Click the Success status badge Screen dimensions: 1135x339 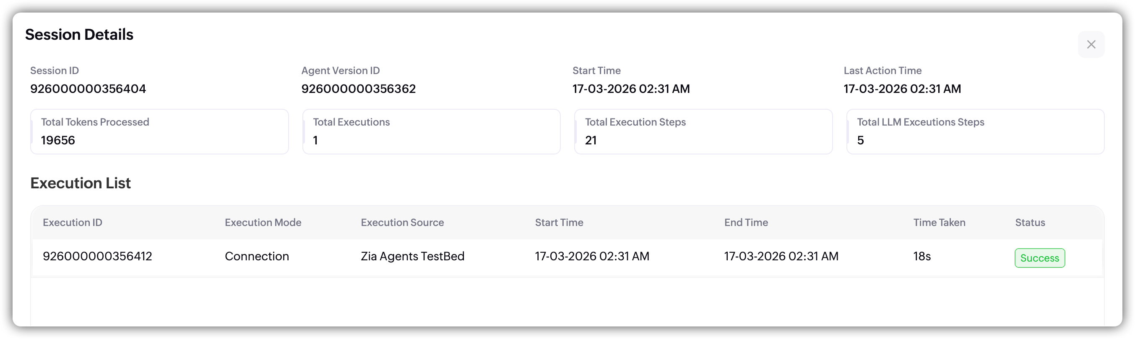pyautogui.click(x=1039, y=258)
